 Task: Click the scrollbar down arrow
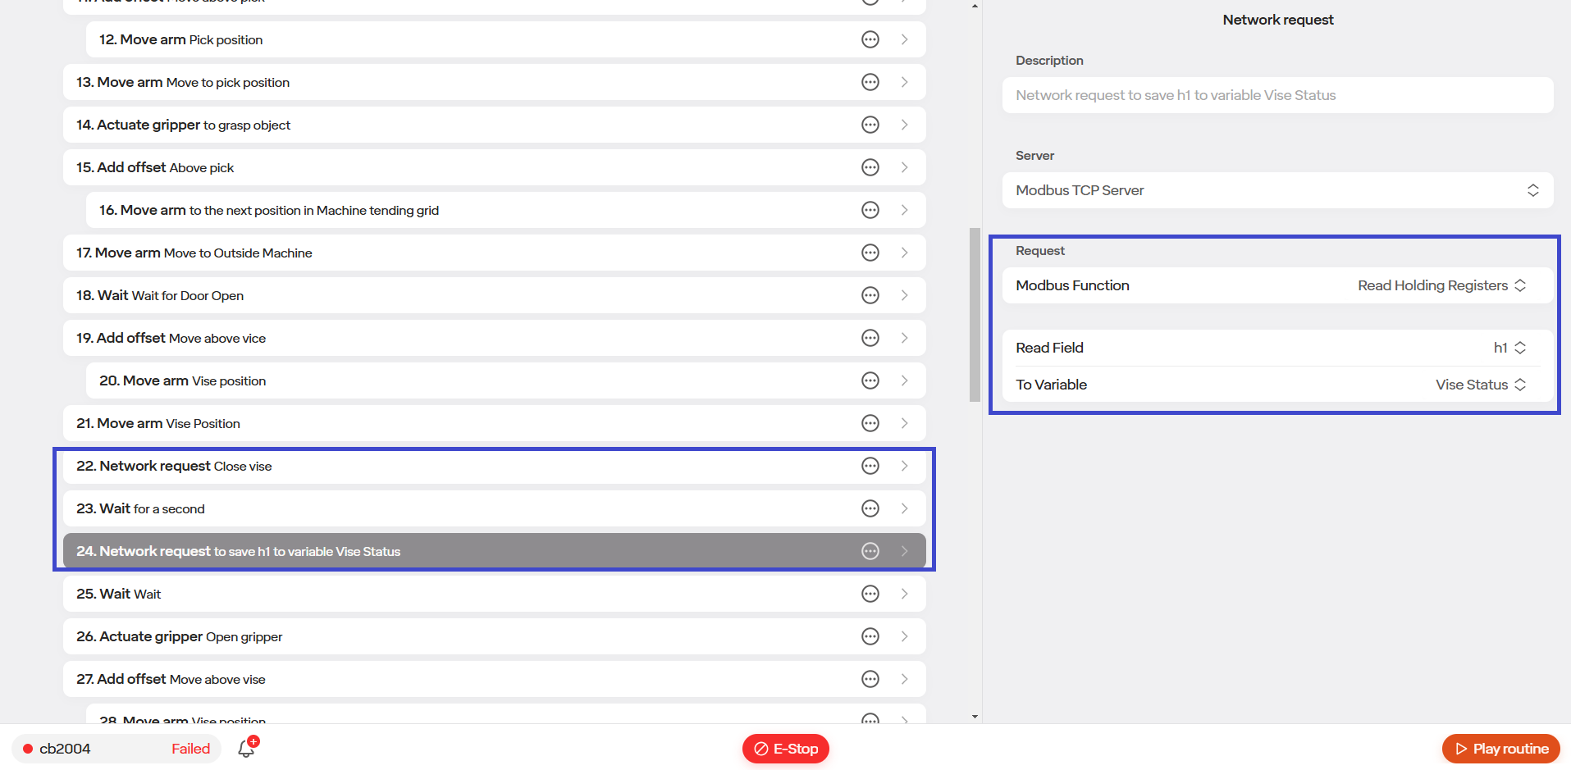click(975, 717)
